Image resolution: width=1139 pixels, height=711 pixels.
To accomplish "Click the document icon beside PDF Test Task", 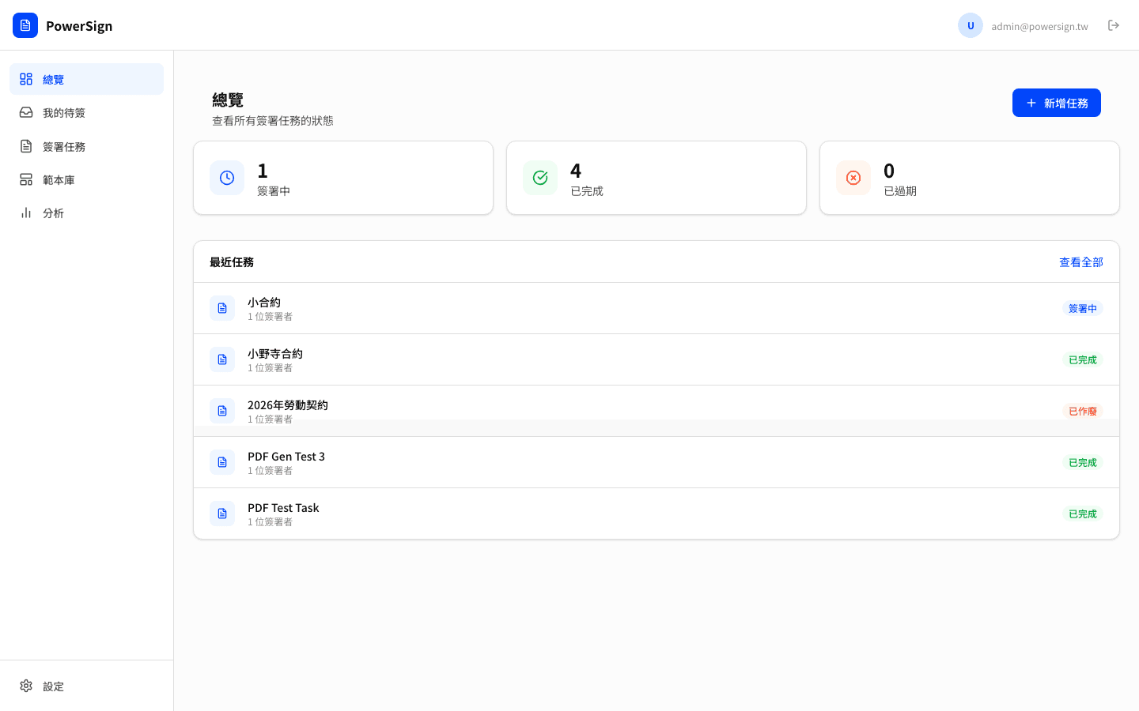I will 222,513.
